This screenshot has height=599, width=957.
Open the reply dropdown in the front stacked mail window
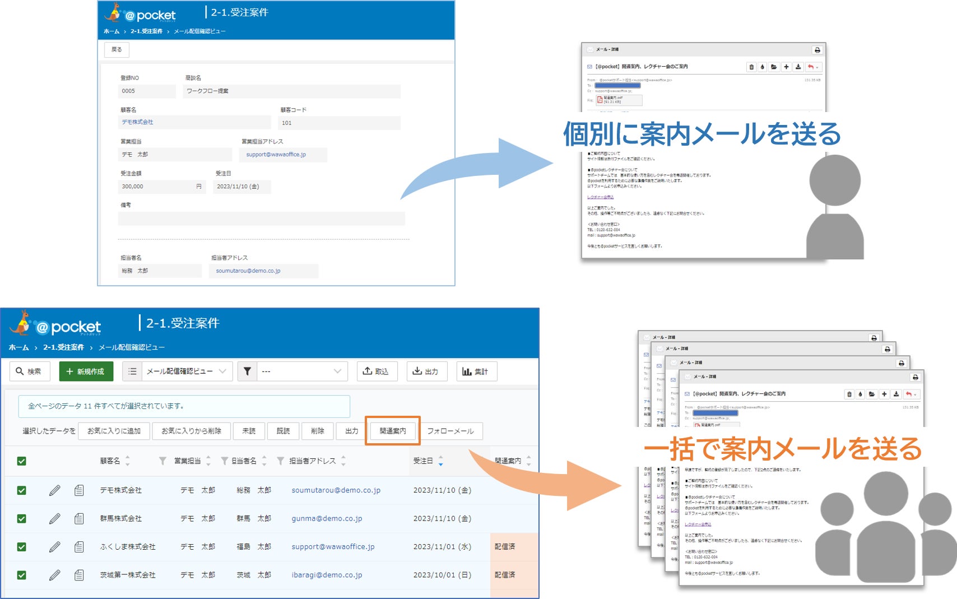pyautogui.click(x=911, y=394)
